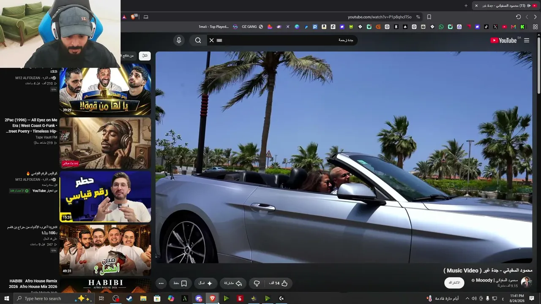Open the يا لها من قوة video thumbnail
541x304 pixels.
pos(105,89)
